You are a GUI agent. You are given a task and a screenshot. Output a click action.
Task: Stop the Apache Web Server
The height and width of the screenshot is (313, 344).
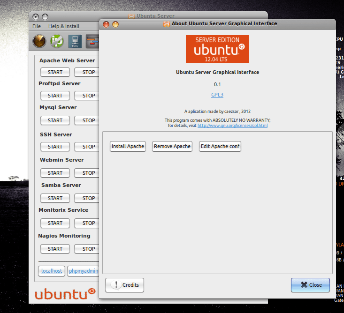(x=87, y=72)
